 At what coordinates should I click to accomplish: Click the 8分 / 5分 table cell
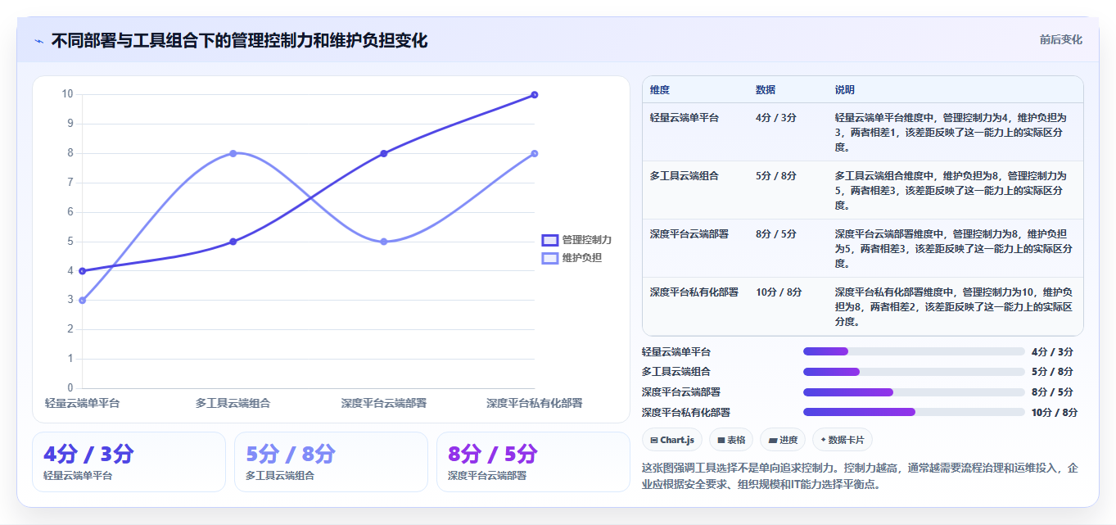776,233
